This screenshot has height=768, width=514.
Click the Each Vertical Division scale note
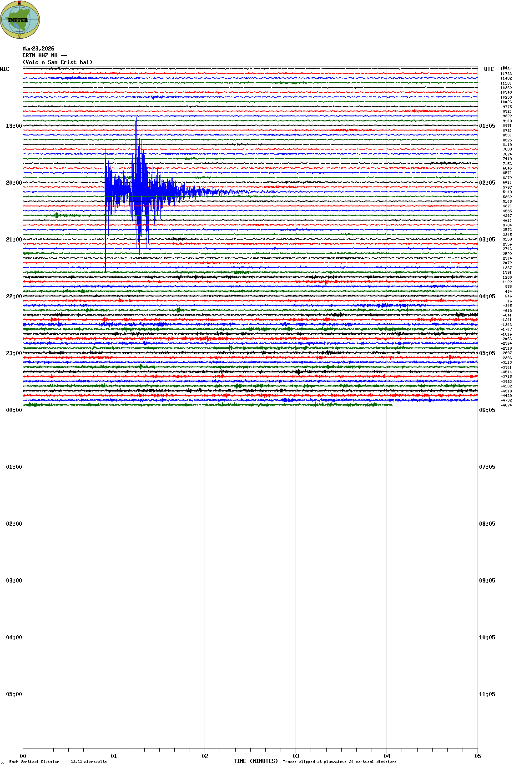click(58, 762)
